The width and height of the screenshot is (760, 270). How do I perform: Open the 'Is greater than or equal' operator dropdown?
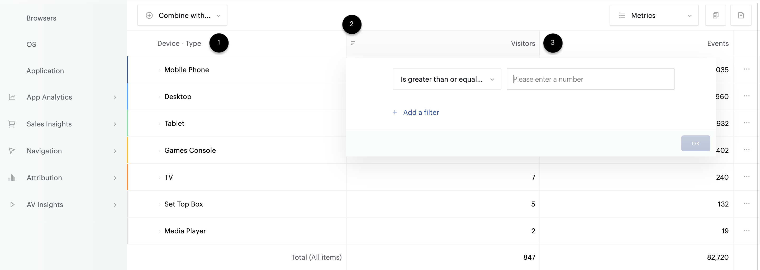click(x=447, y=79)
